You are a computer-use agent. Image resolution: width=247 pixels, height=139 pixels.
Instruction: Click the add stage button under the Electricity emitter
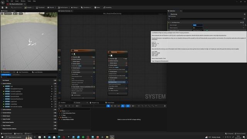coord(118,93)
